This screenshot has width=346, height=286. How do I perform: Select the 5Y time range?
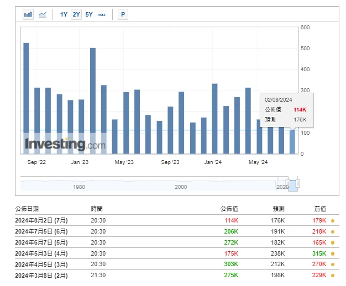click(x=89, y=14)
